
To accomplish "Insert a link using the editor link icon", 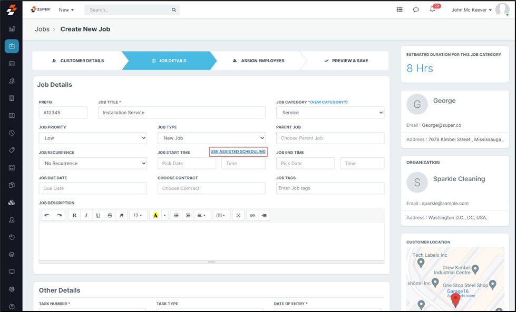I will 252,215.
